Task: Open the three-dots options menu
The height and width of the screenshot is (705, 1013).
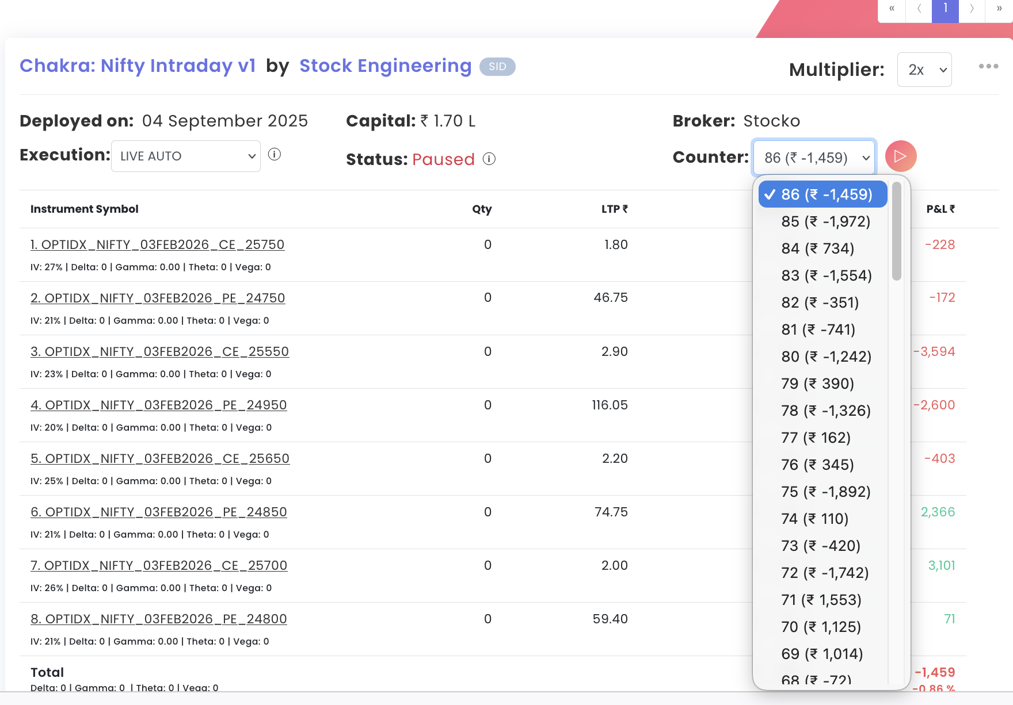Action: 988,66
